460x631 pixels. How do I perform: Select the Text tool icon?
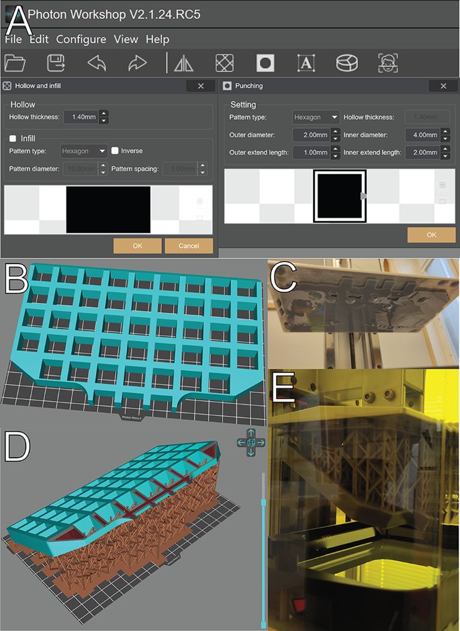tap(306, 63)
